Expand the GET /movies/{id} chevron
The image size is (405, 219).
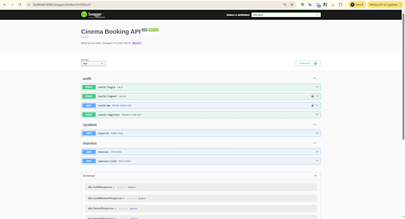pos(317,161)
